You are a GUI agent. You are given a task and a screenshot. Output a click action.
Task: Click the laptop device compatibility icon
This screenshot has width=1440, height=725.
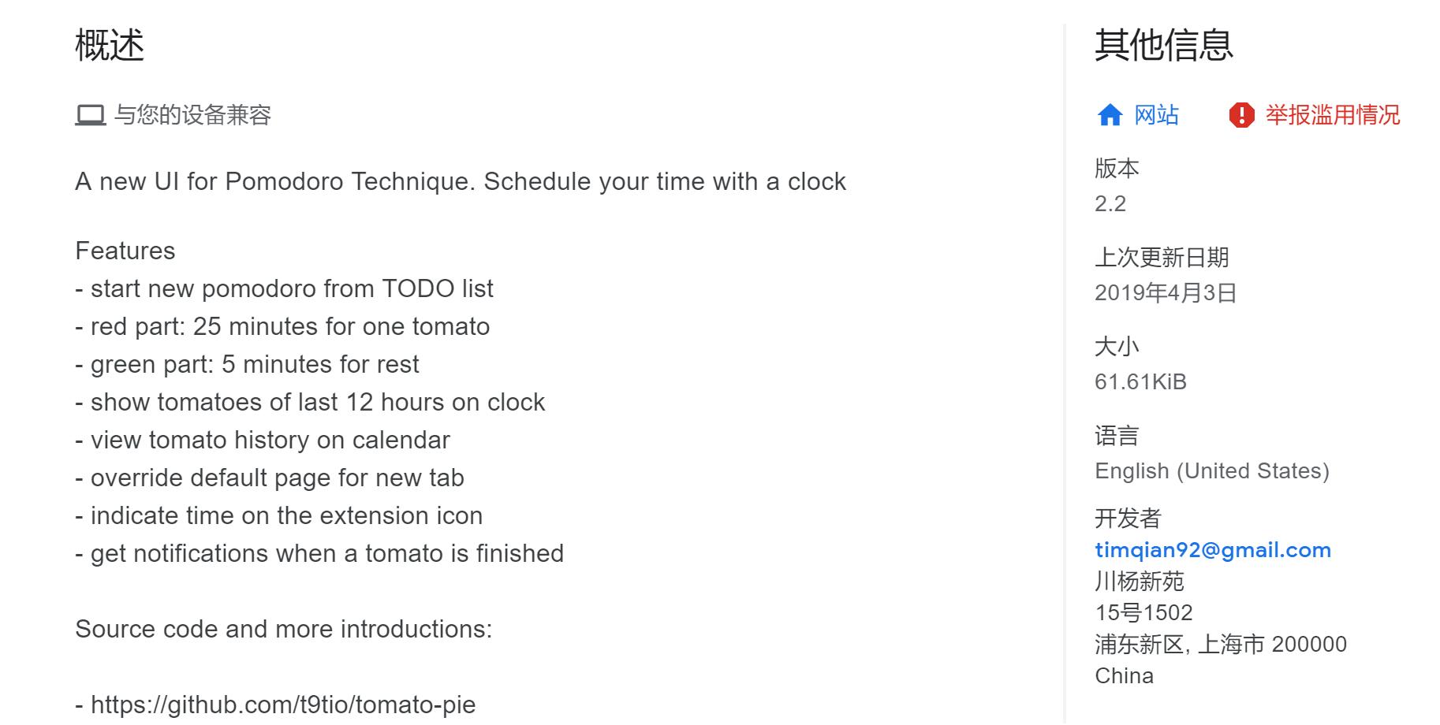[x=90, y=116]
